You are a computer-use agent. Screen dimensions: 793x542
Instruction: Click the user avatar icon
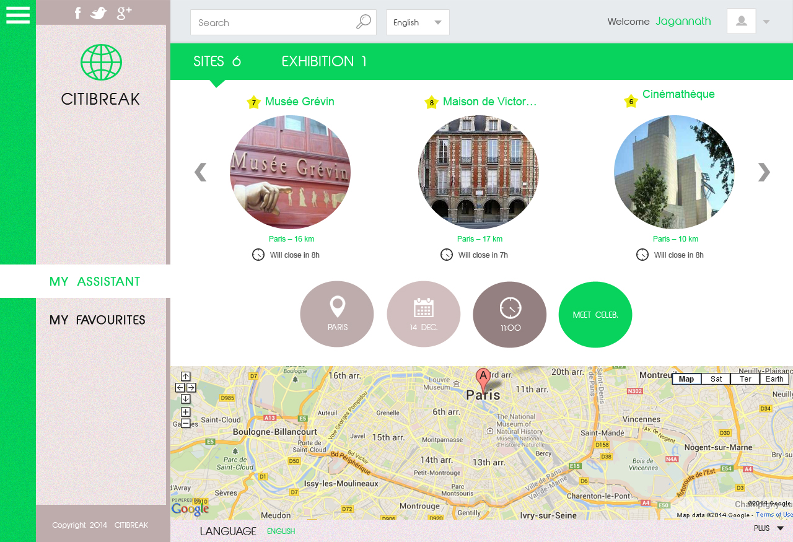pos(741,21)
